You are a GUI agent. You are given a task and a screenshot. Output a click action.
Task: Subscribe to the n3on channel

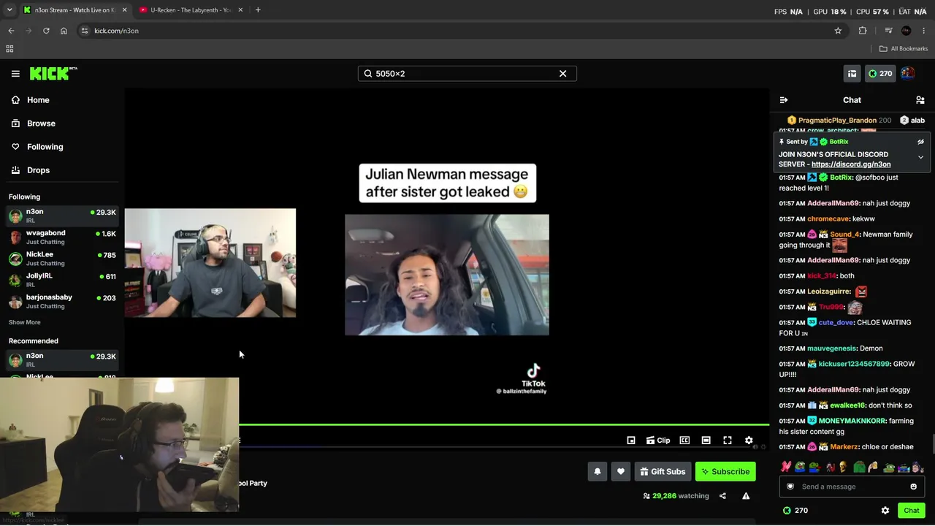coord(725,472)
